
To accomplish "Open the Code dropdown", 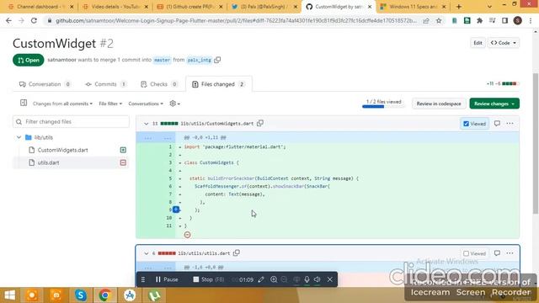I will pos(504,43).
